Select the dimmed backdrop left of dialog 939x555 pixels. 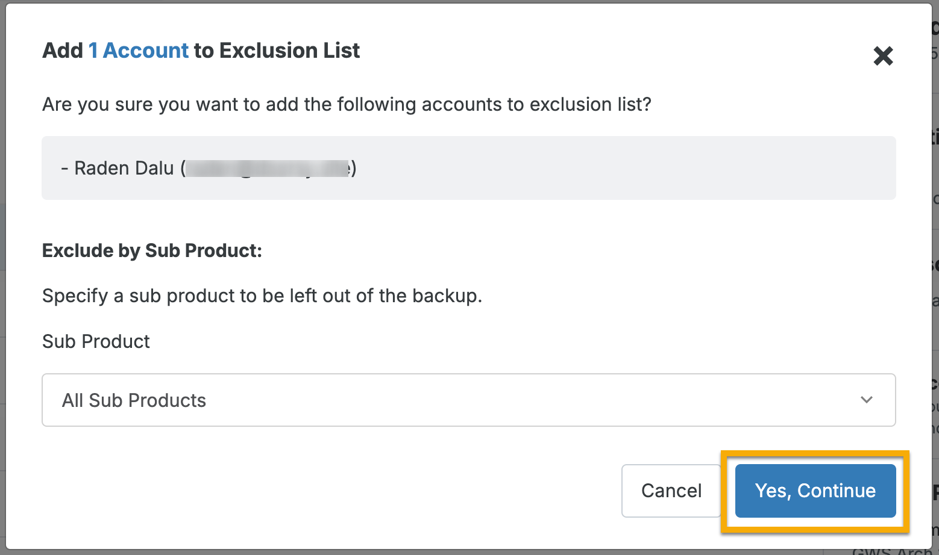tap(2, 277)
